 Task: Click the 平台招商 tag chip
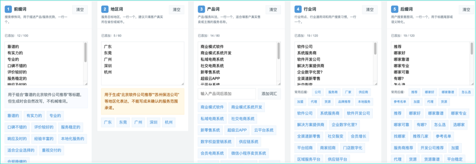point(305,148)
